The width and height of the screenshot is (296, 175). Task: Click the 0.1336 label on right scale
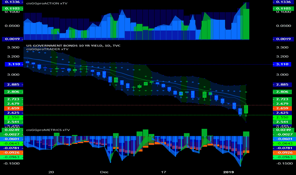(283, 2)
